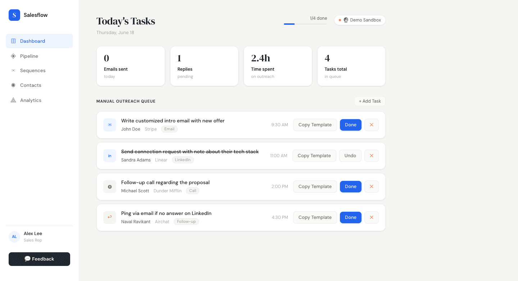Click the struck-through connection request task title
Screen dimensions: 518x281
pyautogui.click(x=190, y=152)
